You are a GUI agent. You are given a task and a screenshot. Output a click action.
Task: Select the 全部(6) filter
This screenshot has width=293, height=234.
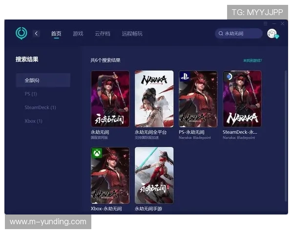point(42,80)
